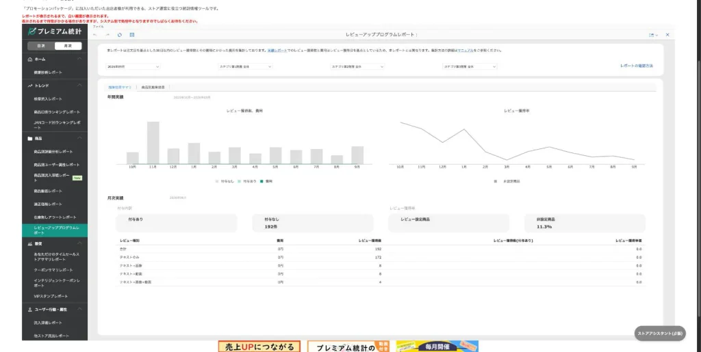Switch to 月次 (monthly) toggle
The width and height of the screenshot is (701, 352).
[x=68, y=46]
